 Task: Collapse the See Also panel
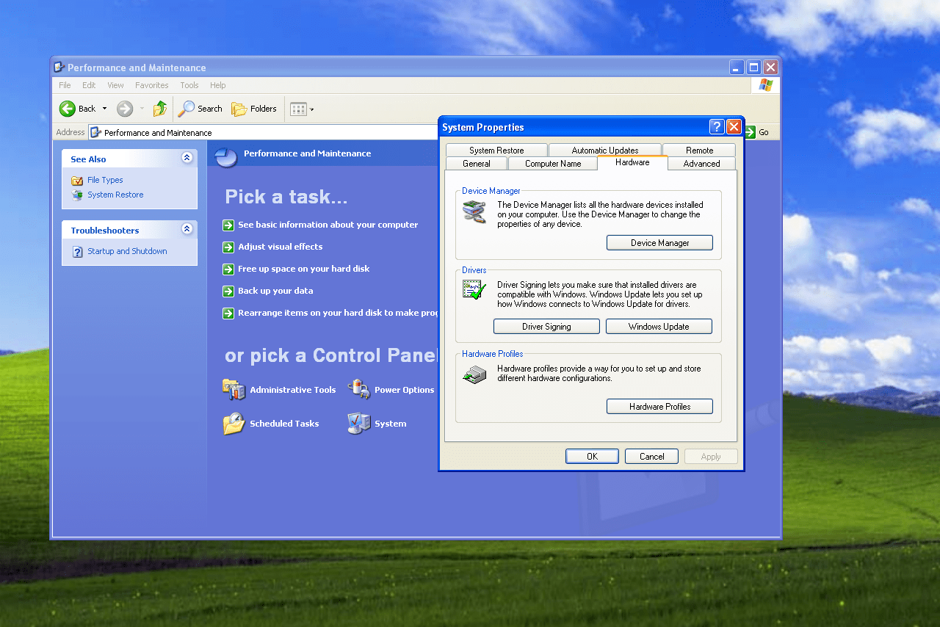(x=187, y=158)
